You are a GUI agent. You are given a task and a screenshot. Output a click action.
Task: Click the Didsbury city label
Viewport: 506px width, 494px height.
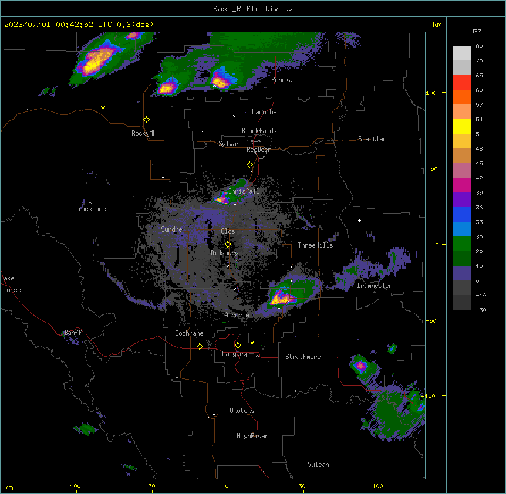tap(225, 253)
